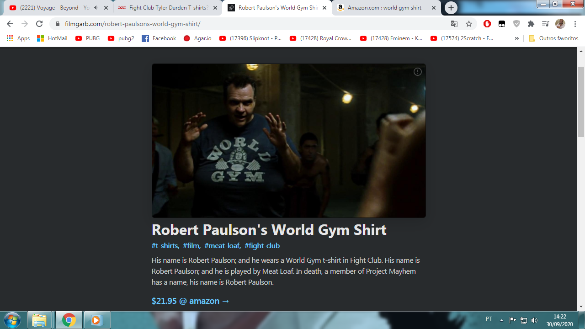Open the Agar.io bookmark
This screenshot has width=585, height=329.
click(197, 38)
